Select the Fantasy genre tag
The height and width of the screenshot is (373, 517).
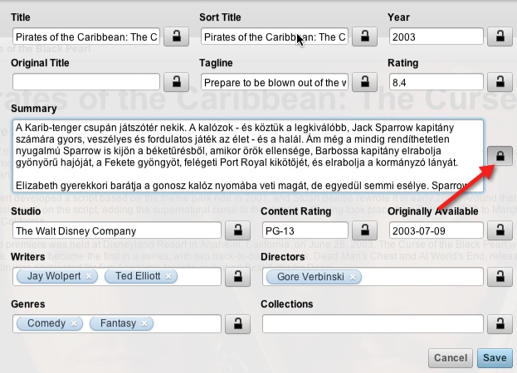coord(118,323)
